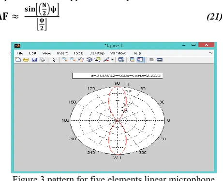Click the dock figure arrow in menu bar
Image resolution: width=223 pixels, height=181 pixels.
tap(211, 53)
